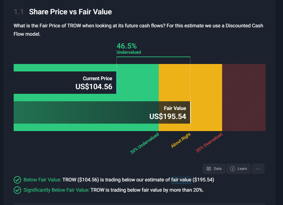Viewport: 283px width, 205px height.
Task: Click the Data button text label
Action: tap(217, 169)
